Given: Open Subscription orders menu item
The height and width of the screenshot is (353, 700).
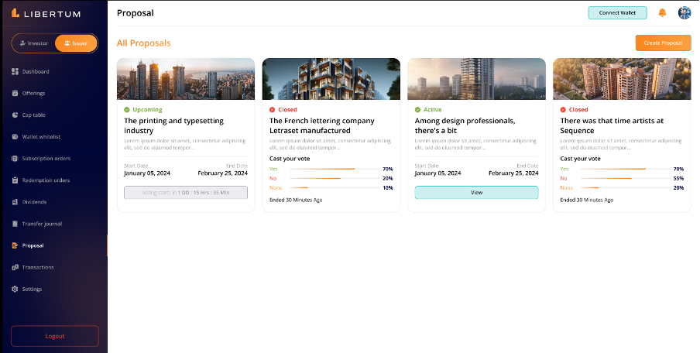Looking at the screenshot, I should tap(46, 159).
